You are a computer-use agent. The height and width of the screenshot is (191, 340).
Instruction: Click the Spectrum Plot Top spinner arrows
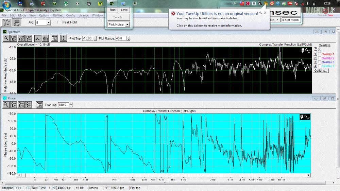point(95,38)
